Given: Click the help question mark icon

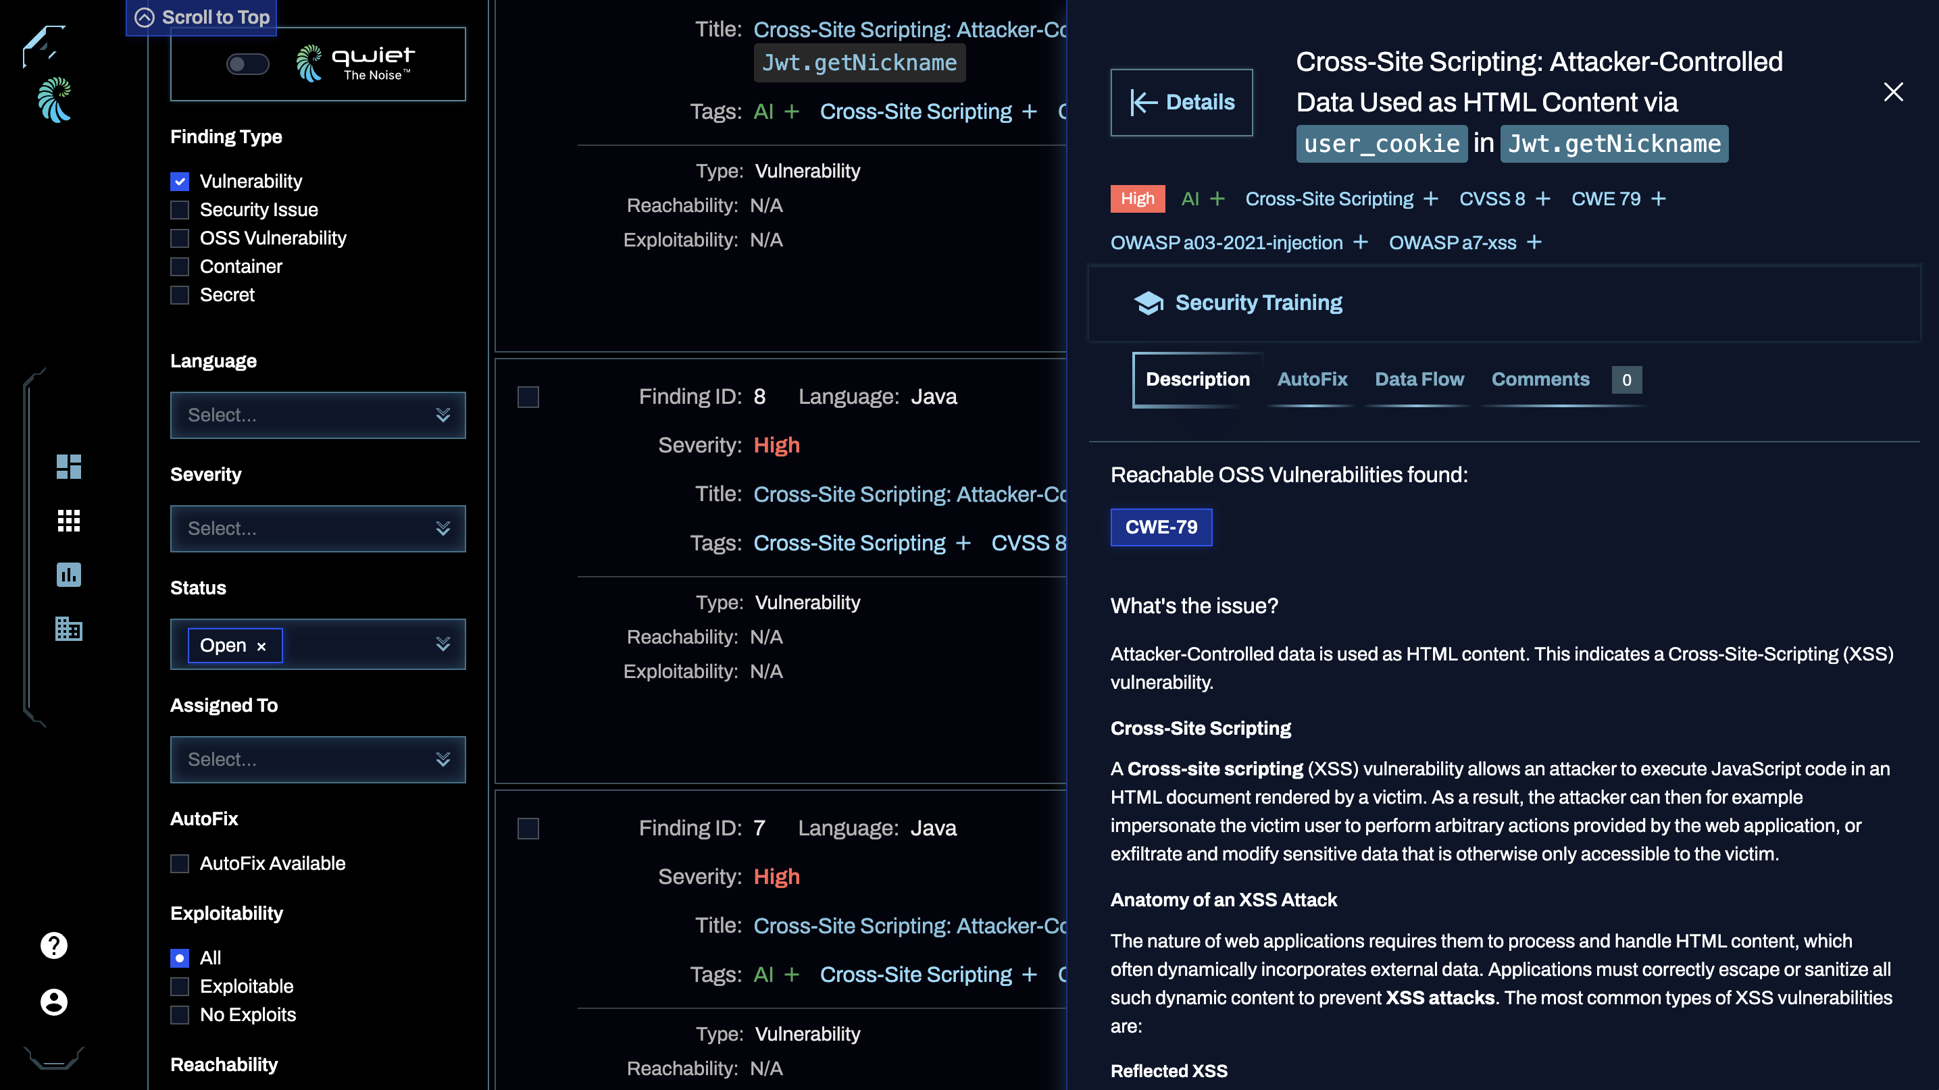Looking at the screenshot, I should 55,946.
